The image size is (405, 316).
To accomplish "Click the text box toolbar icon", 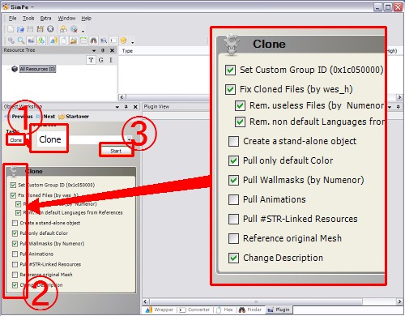I will pos(113,41).
